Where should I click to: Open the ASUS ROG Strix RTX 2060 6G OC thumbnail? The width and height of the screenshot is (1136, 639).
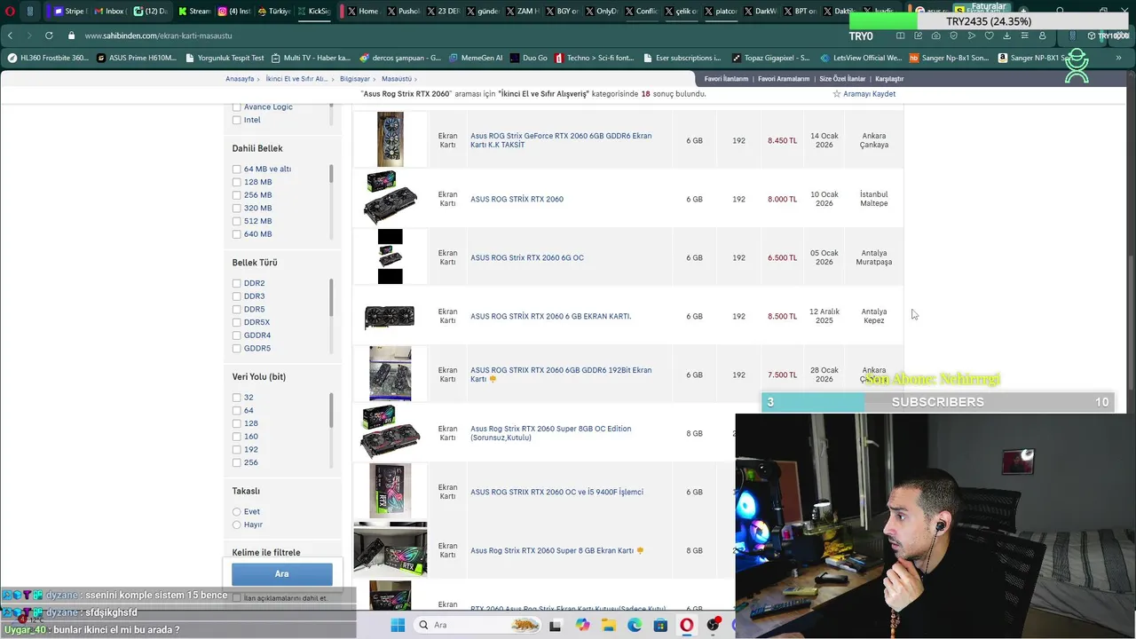[390, 256]
